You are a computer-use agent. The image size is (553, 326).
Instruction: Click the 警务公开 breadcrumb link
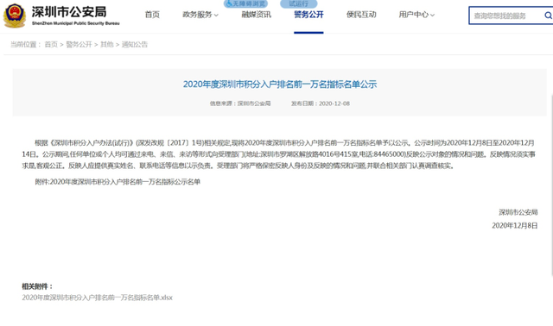[x=79, y=44]
